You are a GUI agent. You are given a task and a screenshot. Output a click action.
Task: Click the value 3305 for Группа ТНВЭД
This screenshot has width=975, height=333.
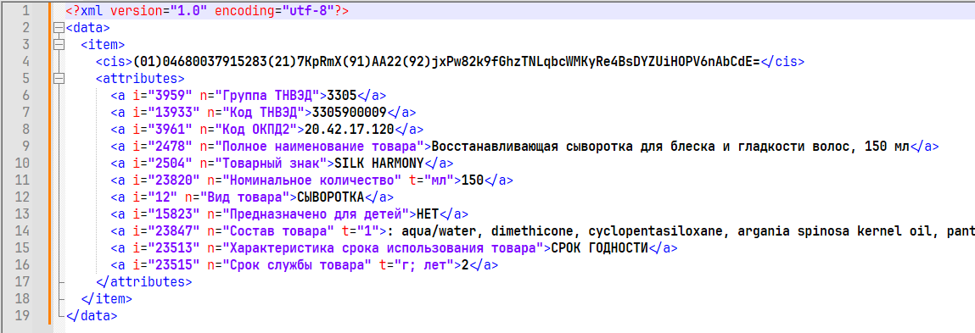pos(343,96)
